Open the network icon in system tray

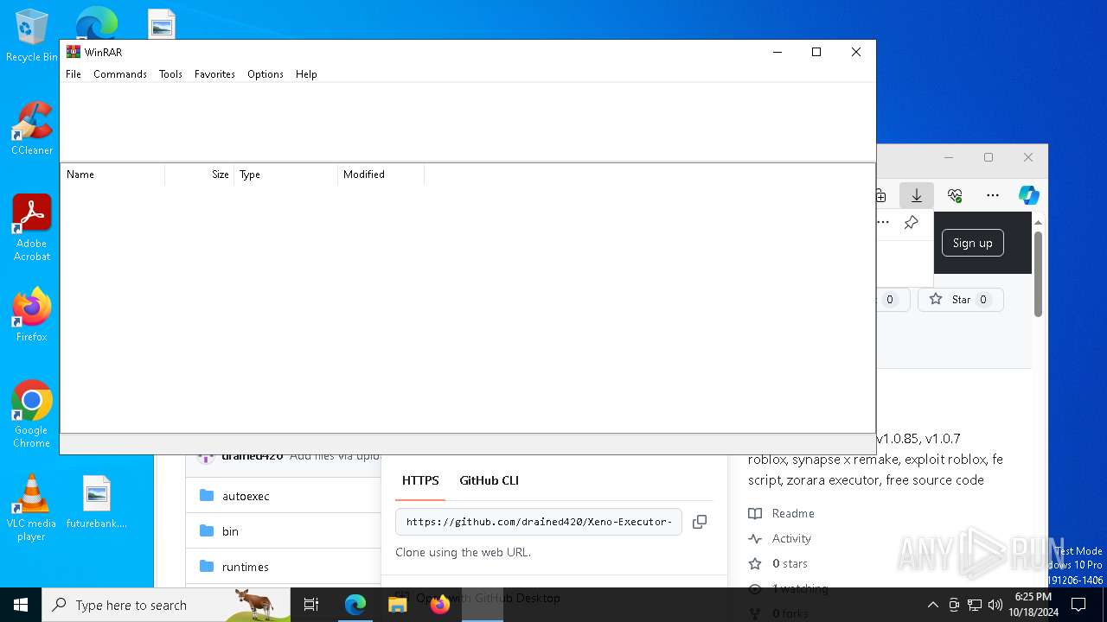pyautogui.click(x=975, y=605)
